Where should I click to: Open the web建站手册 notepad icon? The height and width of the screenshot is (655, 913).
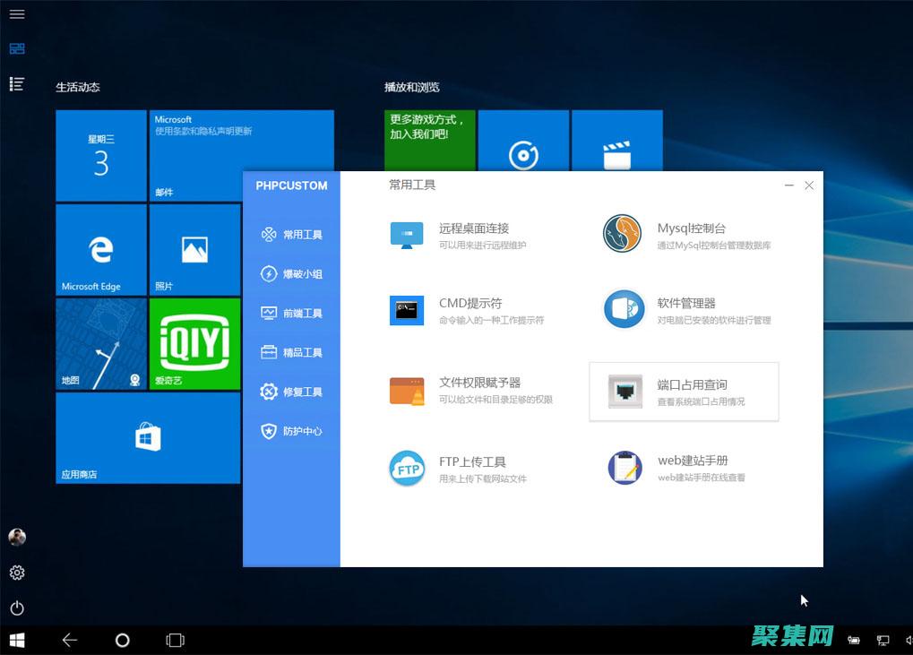624,468
